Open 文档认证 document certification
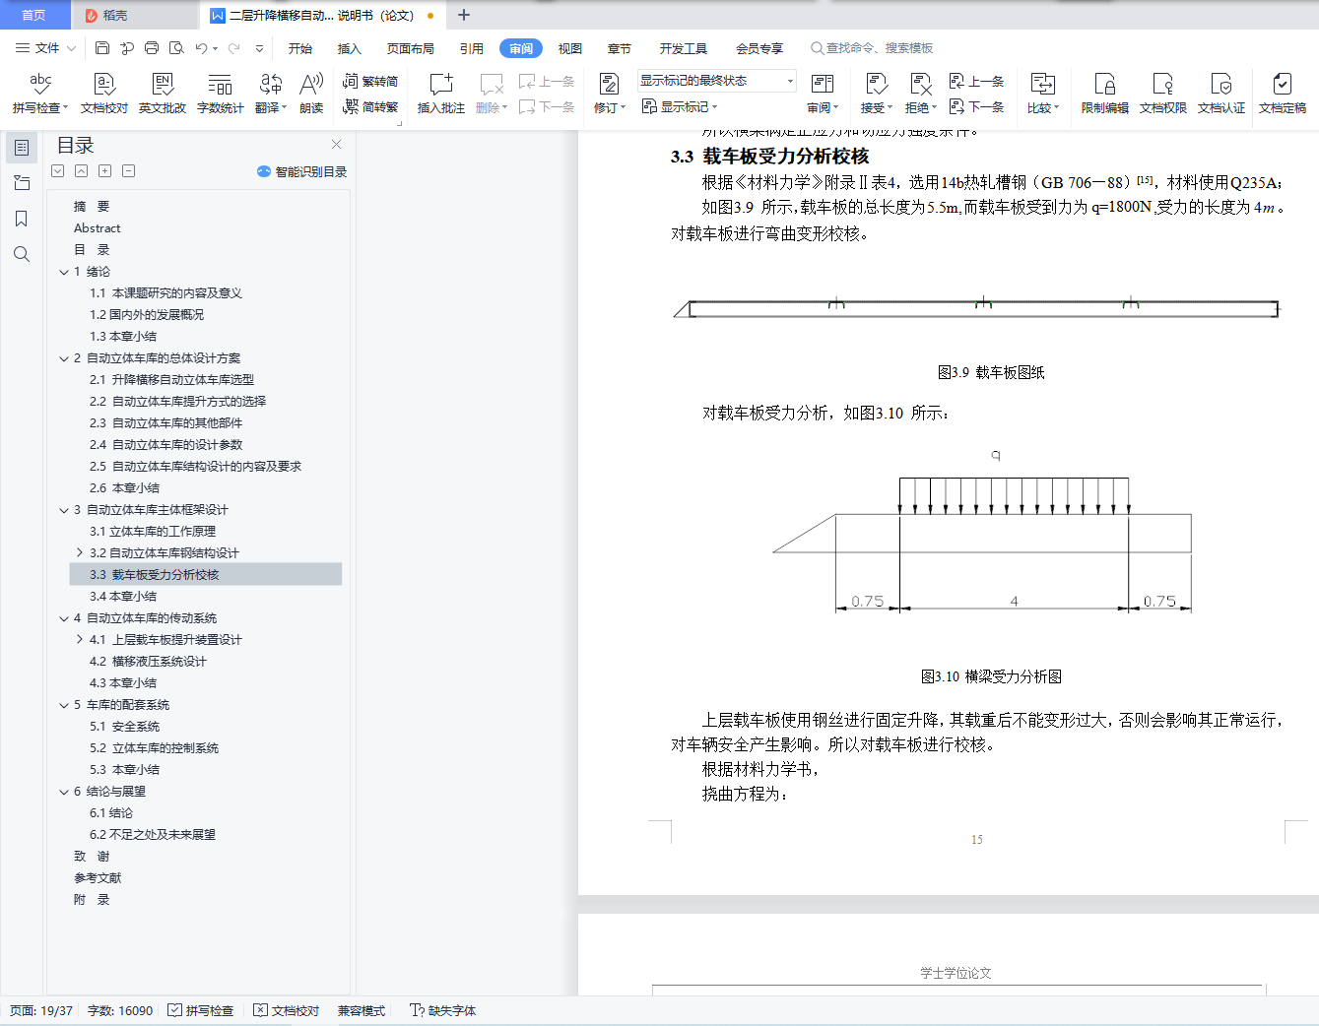The height and width of the screenshot is (1026, 1319). click(1221, 95)
